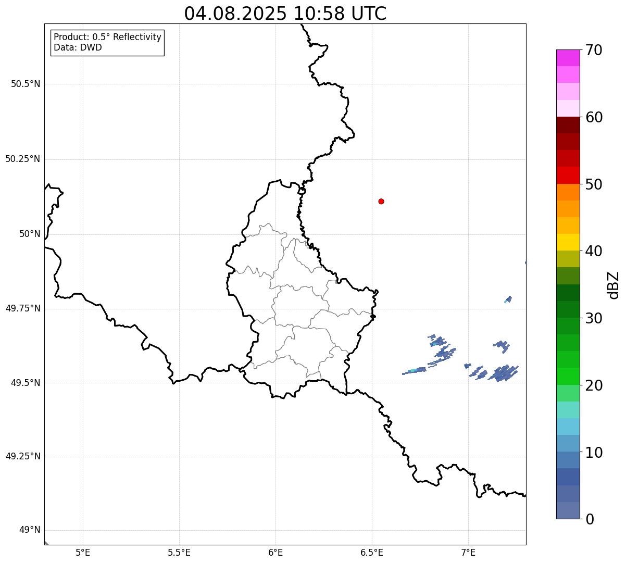Click the longitude label 6.5°E
The width and height of the screenshot is (626, 563).
[372, 552]
